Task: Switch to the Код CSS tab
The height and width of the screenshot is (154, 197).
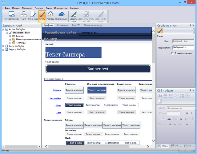Action: tap(76, 25)
